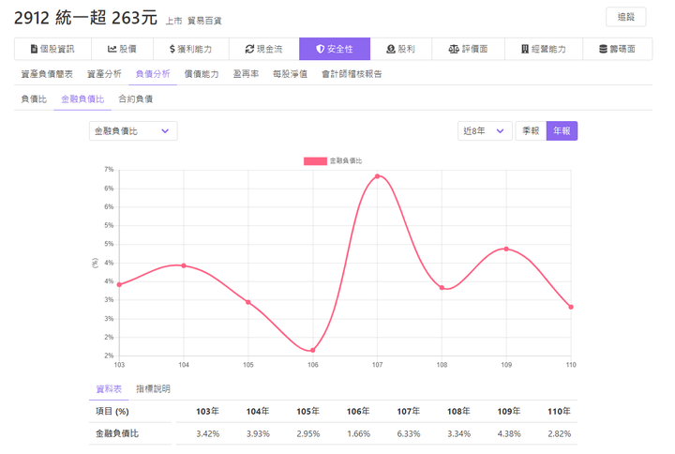Go to the 現金流 tab
The width and height of the screenshot is (675, 454).
[264, 49]
